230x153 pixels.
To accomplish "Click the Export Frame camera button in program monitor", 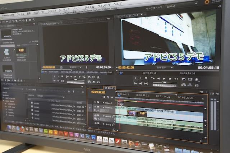I will 197,85.
